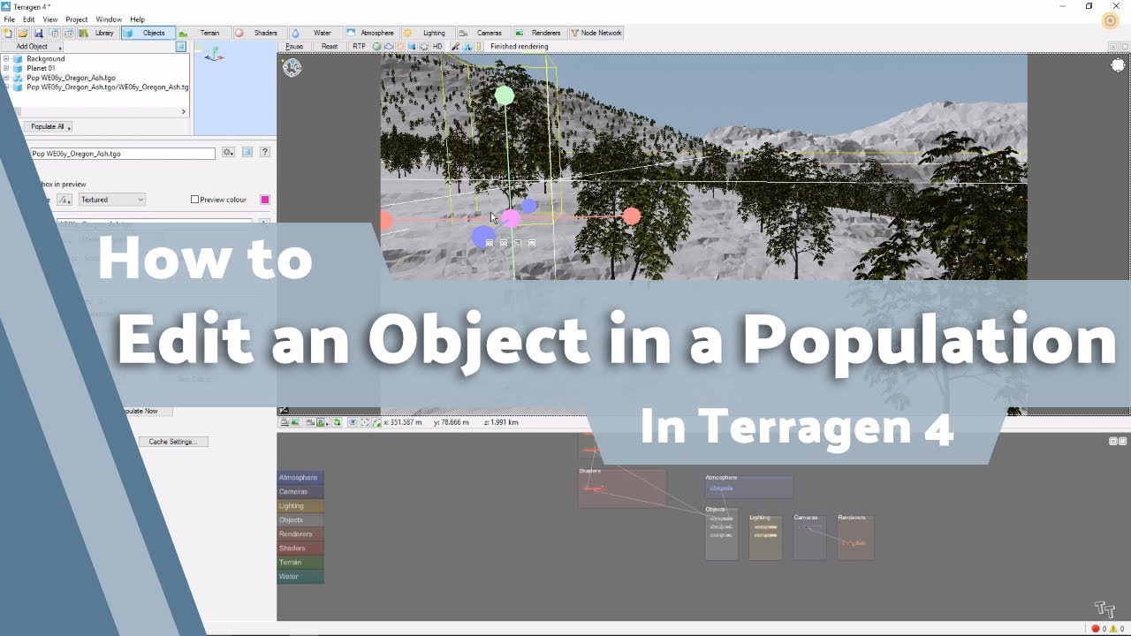Open the Textured preview mode dropdown
This screenshot has width=1131, height=636.
[x=111, y=200]
